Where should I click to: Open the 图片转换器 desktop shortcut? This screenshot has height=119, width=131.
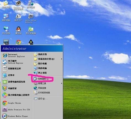pyautogui.click(x=31, y=30)
